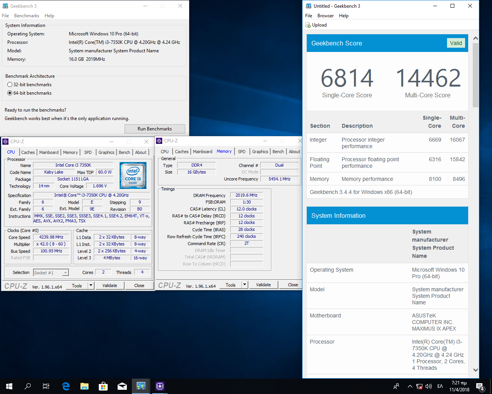The height and width of the screenshot is (394, 492).
Task: Open the Bench tab in left CPU-Z
Action: click(125, 152)
